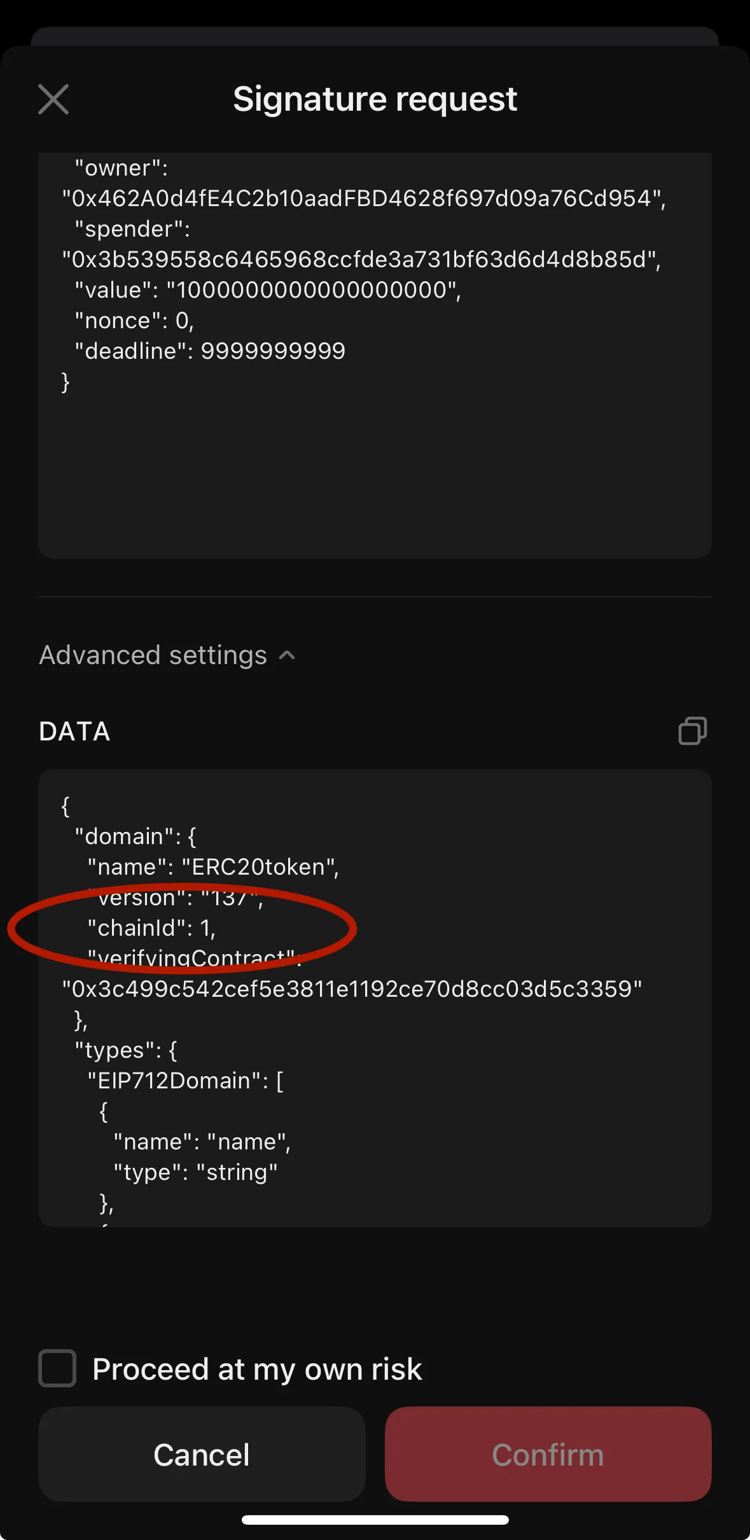The image size is (750, 1540).
Task: Tap the nonce line in message
Action: (134, 321)
